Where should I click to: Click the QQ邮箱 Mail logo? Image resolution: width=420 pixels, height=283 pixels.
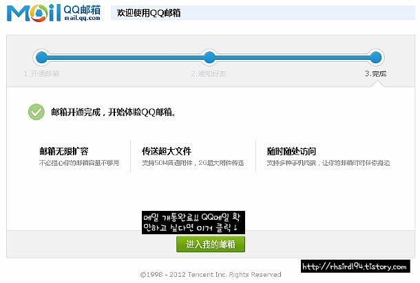pyautogui.click(x=54, y=12)
